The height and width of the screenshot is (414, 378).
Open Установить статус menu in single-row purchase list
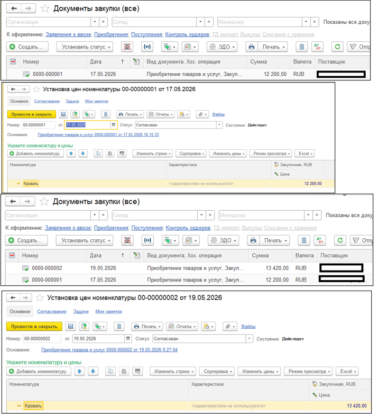click(85, 47)
